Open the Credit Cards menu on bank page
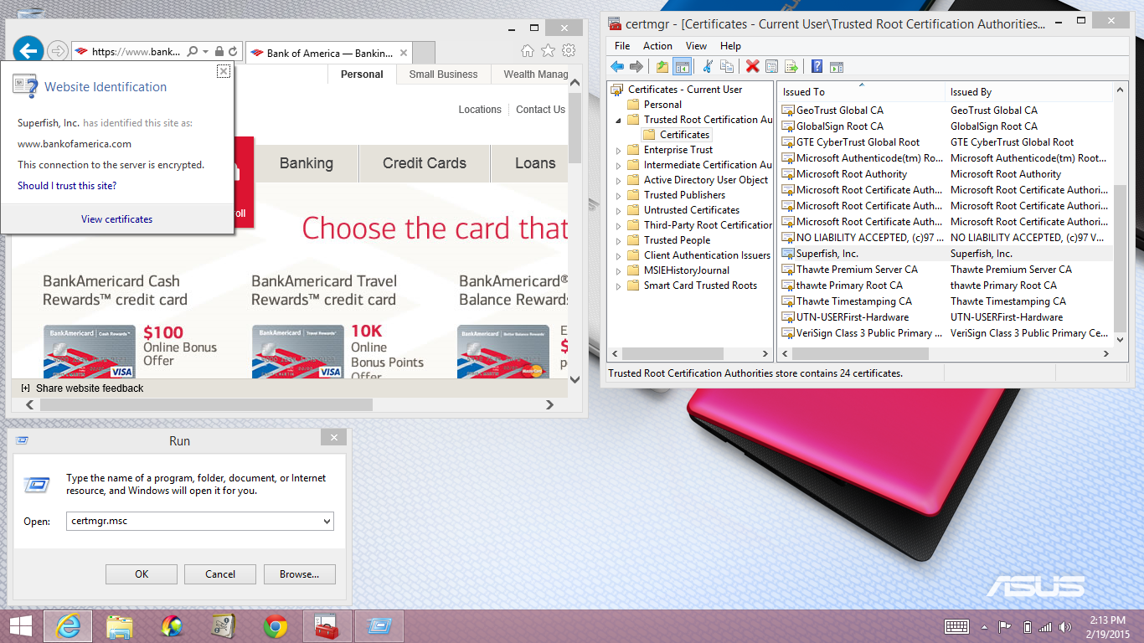1144x643 pixels. [425, 163]
